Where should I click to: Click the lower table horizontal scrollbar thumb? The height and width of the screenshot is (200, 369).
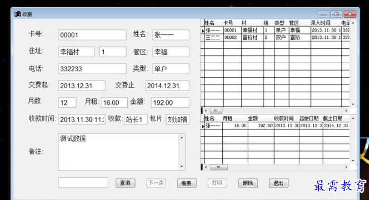pos(219,167)
